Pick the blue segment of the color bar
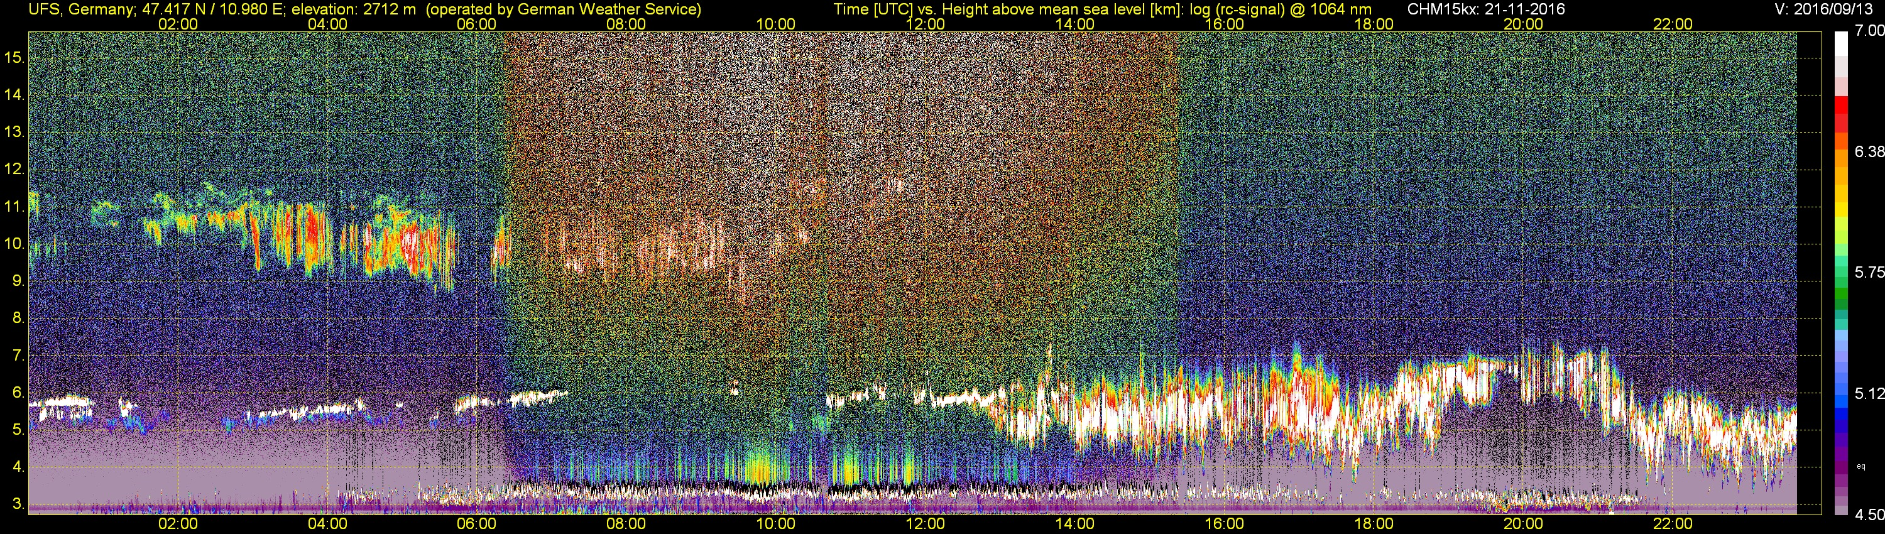This screenshot has height=534, width=1885. pyautogui.click(x=1841, y=413)
